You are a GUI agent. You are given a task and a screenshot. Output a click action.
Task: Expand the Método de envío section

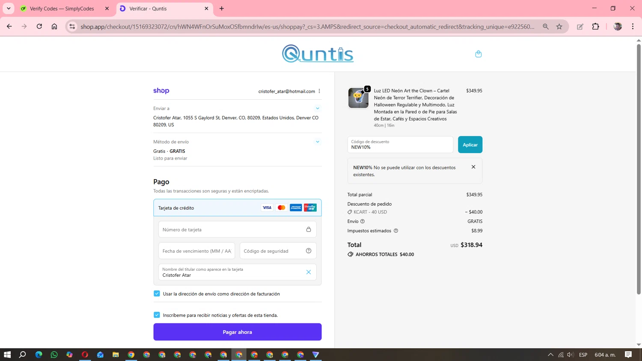318,142
